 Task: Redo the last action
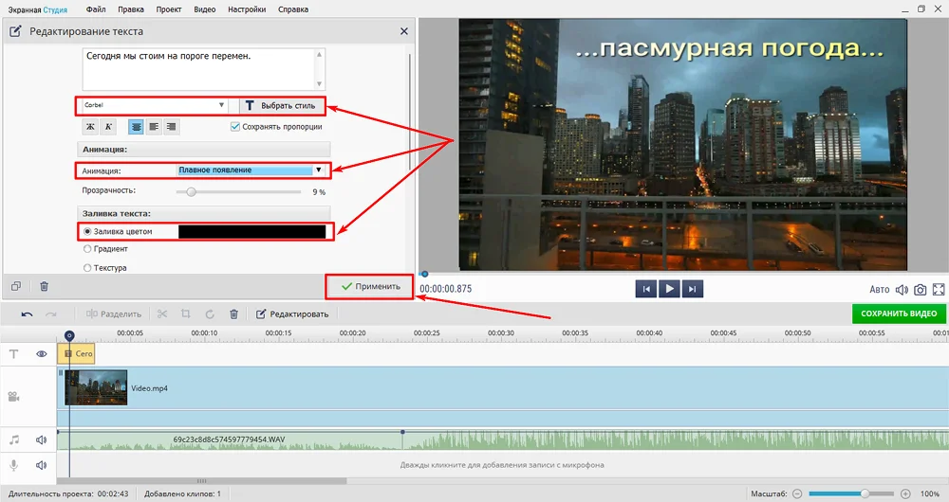click(51, 314)
